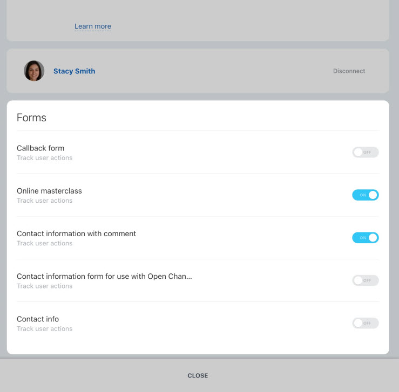
Task: Select the Contact info form title
Action: [38, 319]
